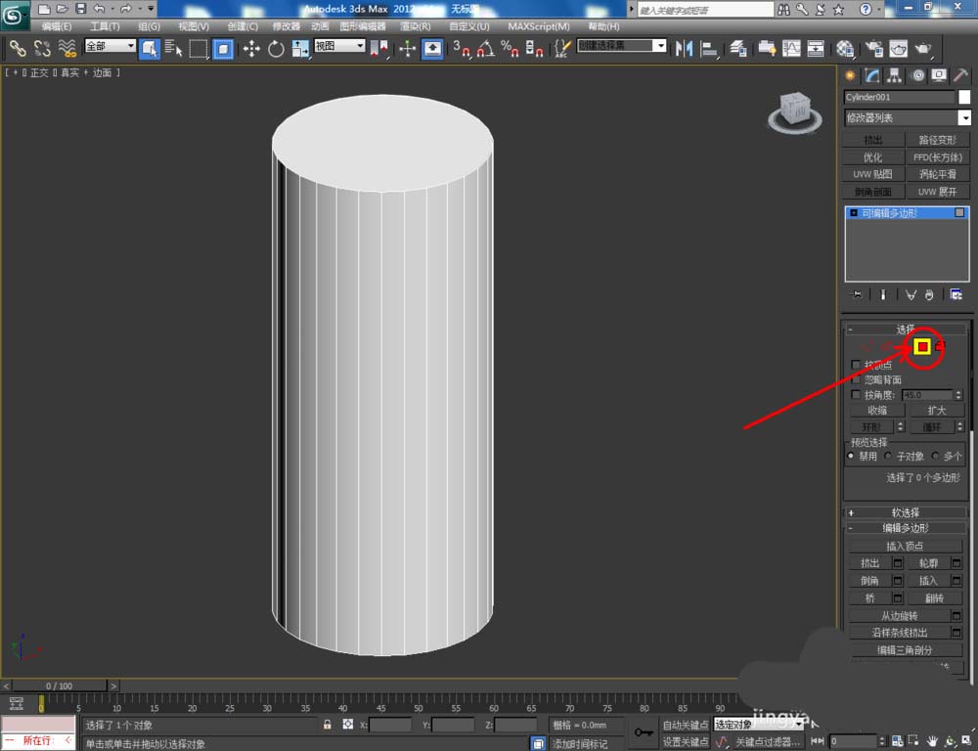Switch to the Utilities hammer panel
The image size is (978, 751).
[961, 76]
